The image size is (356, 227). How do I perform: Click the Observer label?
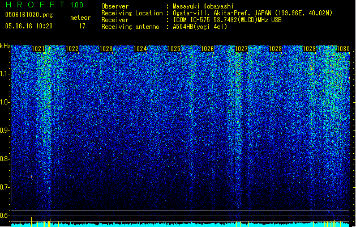pos(115,6)
